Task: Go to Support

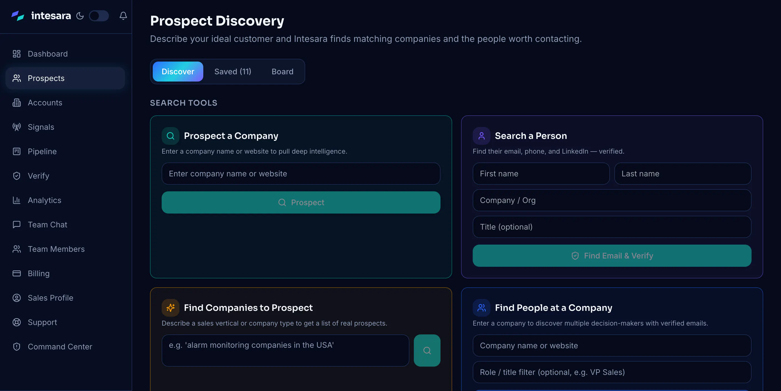Action: [65, 322]
